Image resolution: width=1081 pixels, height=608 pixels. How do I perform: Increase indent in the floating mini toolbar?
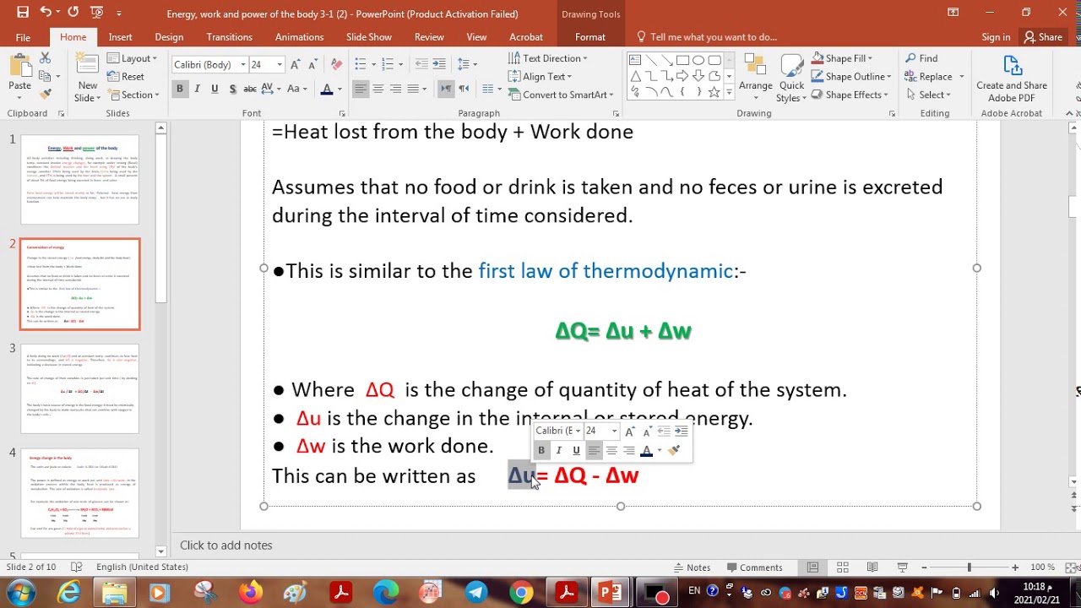tap(681, 431)
